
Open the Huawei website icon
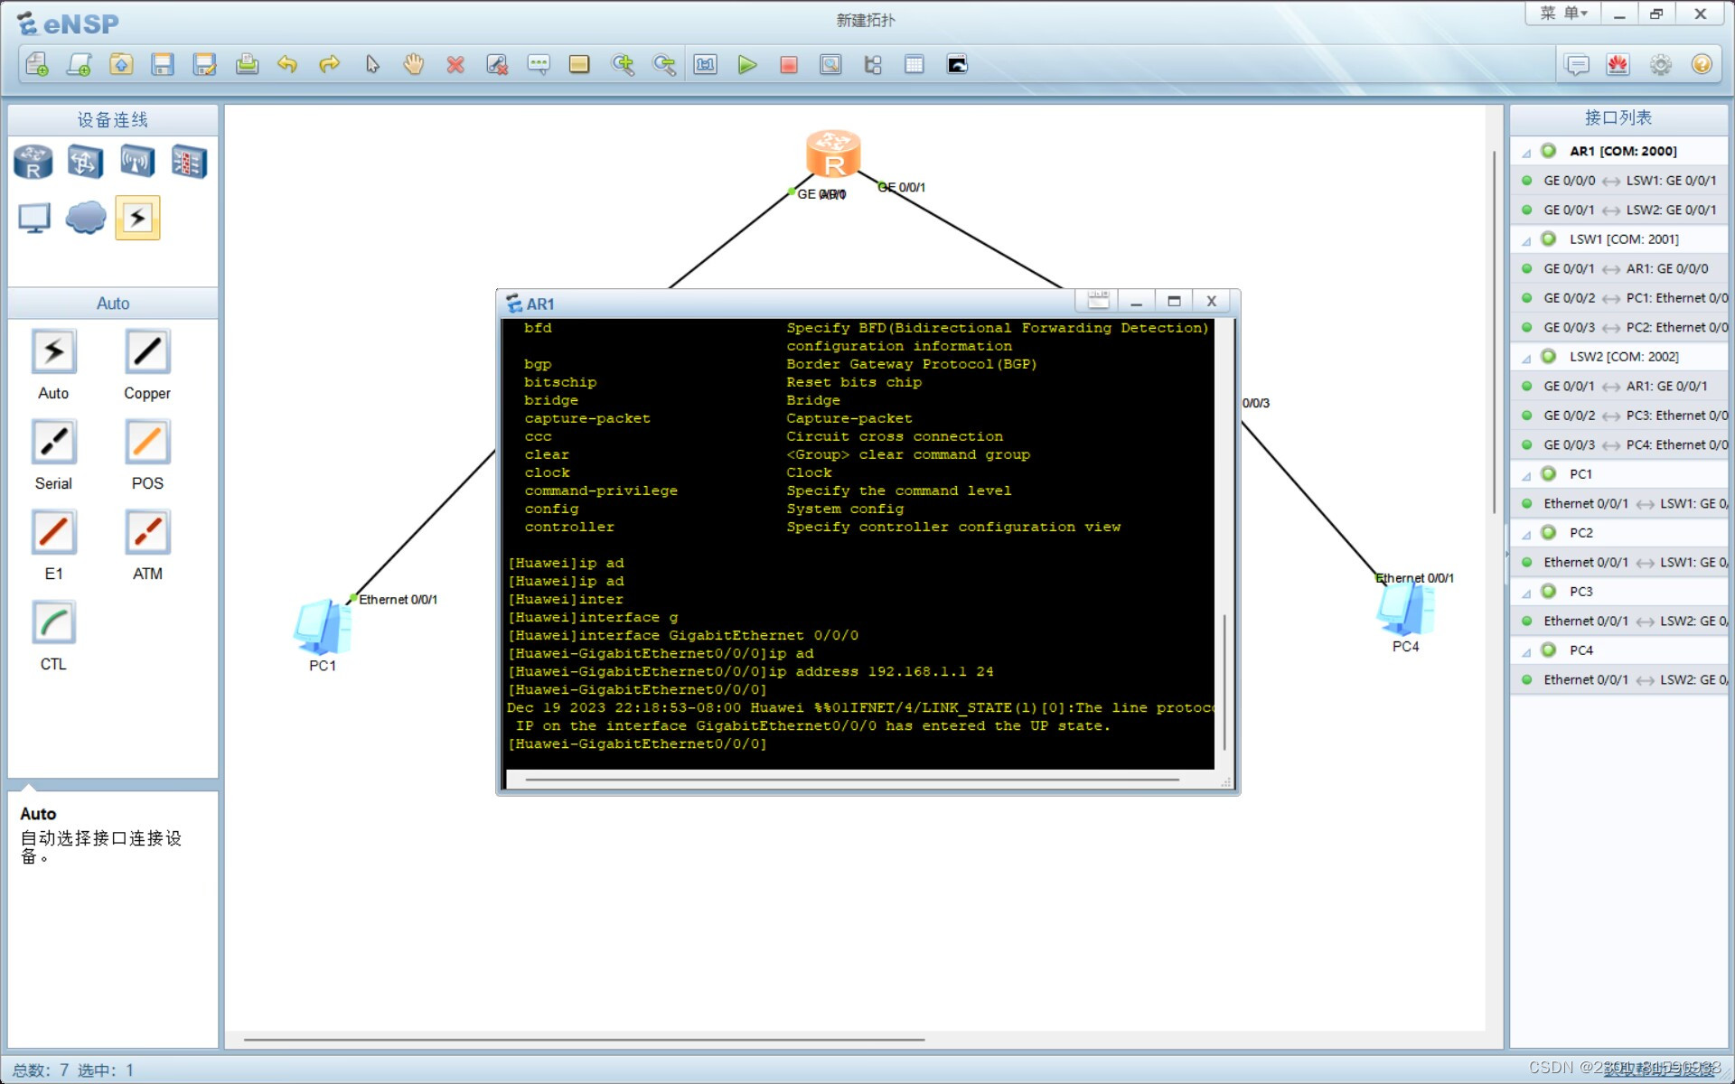(1618, 64)
